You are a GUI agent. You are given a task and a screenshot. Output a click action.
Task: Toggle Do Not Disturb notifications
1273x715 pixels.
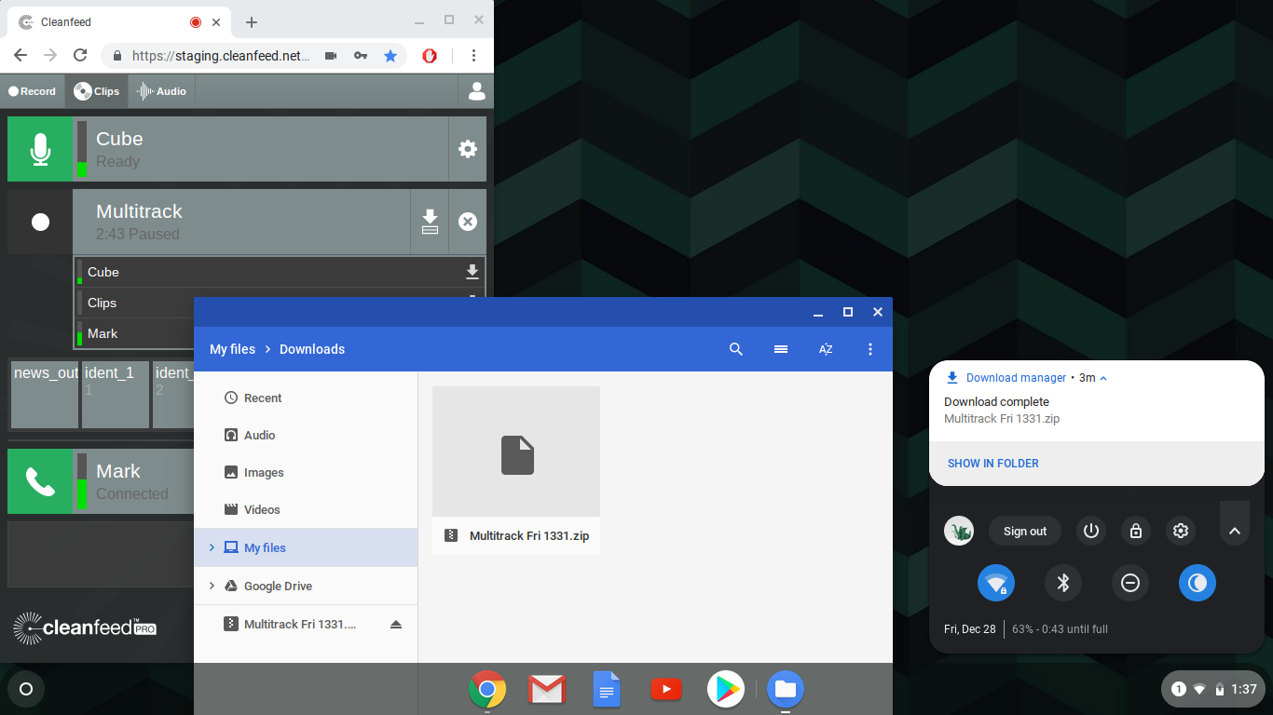[1130, 583]
